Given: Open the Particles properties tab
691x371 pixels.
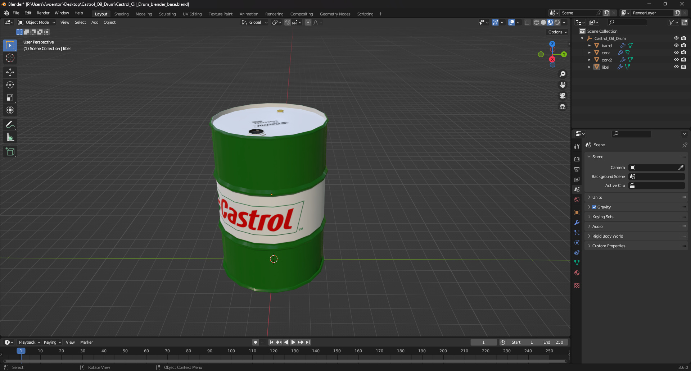Looking at the screenshot, I should coord(577,233).
